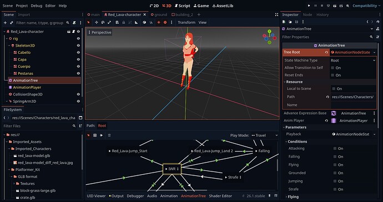Toggle the sun preview icon
This screenshot has height=202, width=383.
pyautogui.click(x=159, y=22)
